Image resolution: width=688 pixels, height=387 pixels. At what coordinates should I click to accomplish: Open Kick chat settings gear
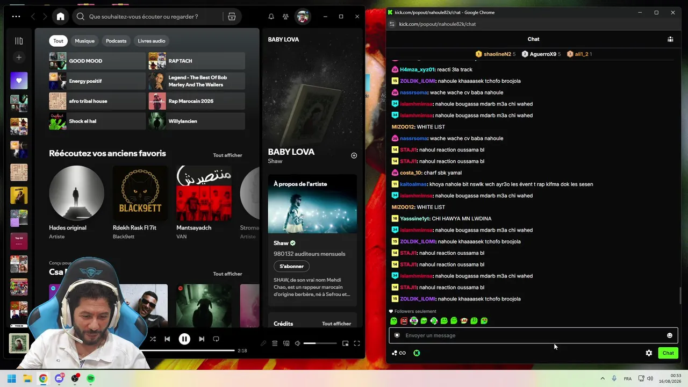point(649,353)
